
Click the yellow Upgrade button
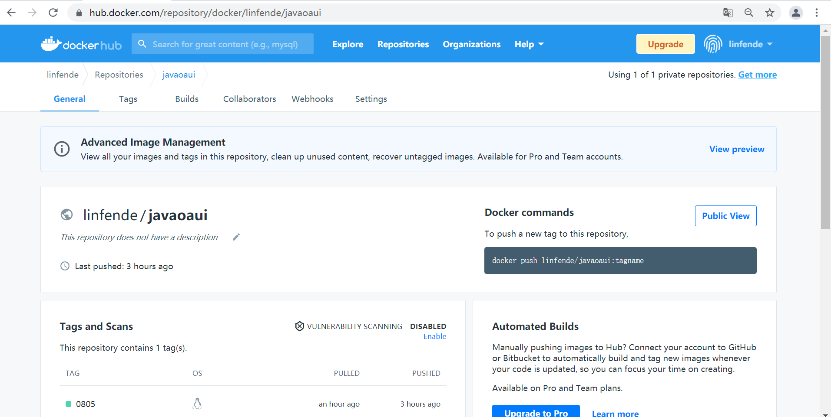665,44
